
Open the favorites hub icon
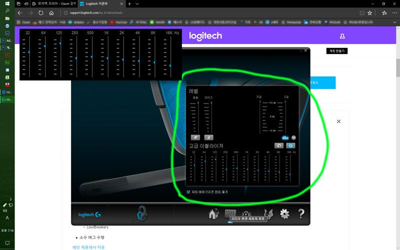pos(384,13)
